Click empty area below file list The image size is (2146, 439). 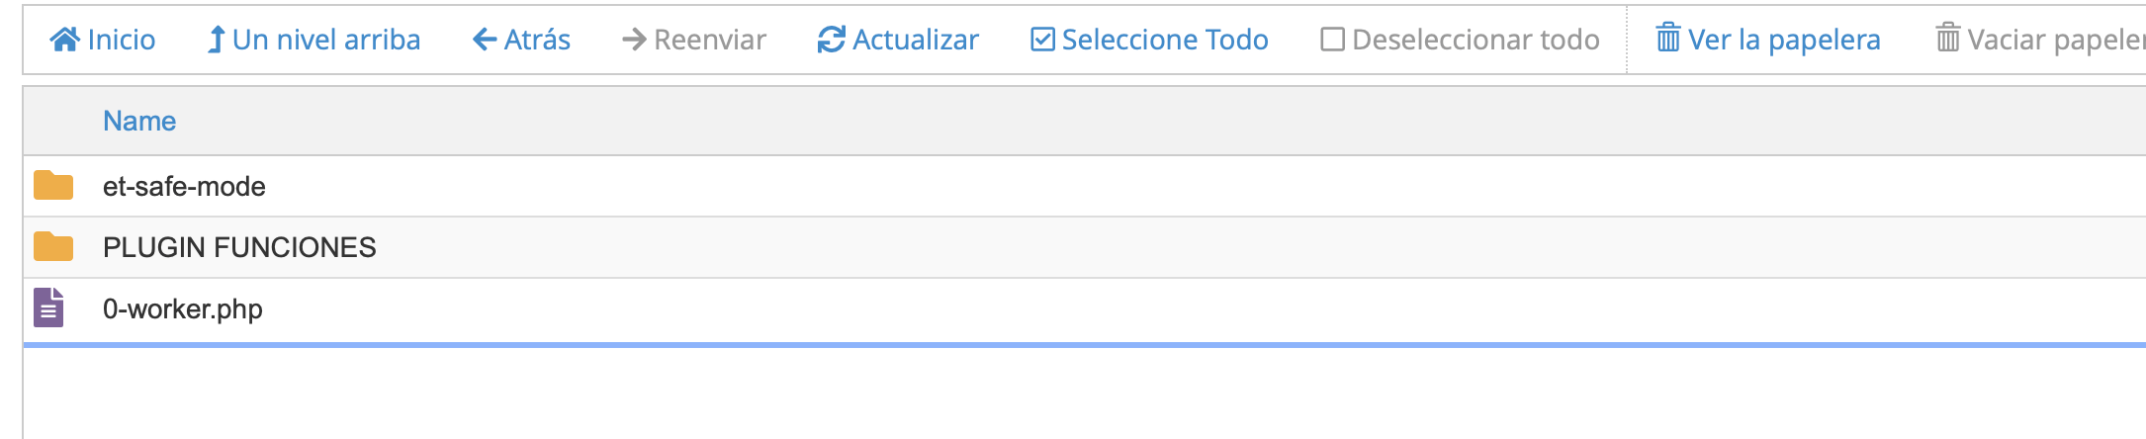click(x=1084, y=395)
